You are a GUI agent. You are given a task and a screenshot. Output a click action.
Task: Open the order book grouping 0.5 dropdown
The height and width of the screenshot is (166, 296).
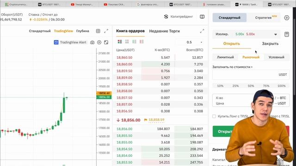(189, 42)
